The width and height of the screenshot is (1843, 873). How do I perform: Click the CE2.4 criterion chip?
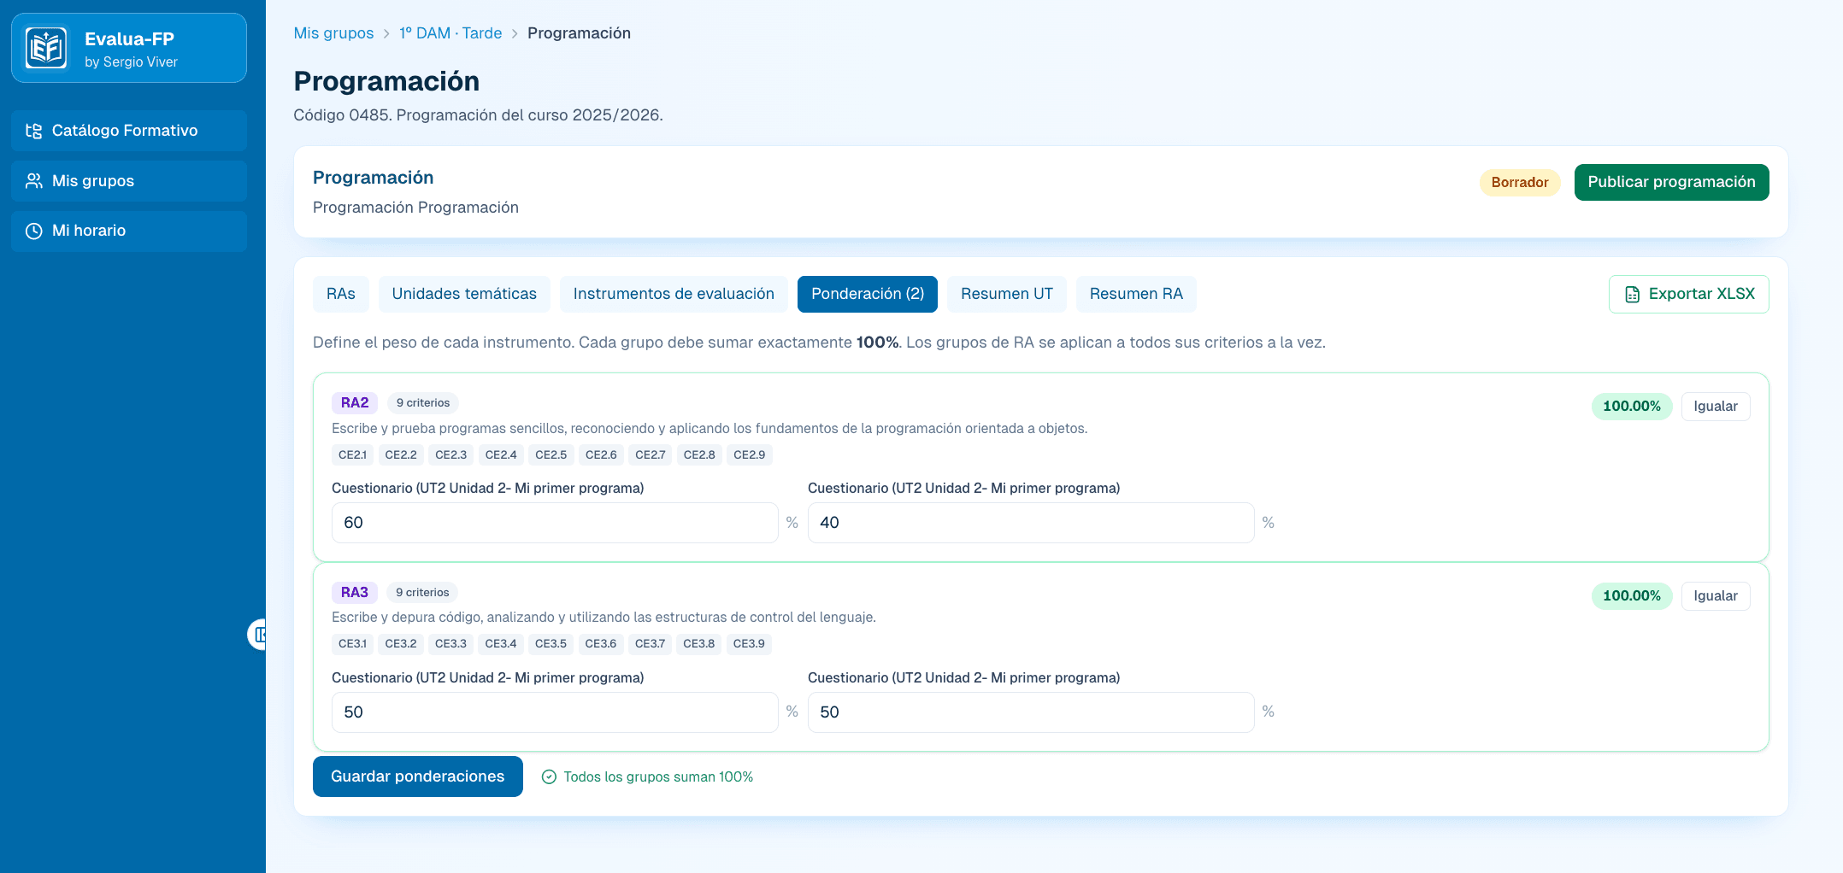(x=501, y=455)
